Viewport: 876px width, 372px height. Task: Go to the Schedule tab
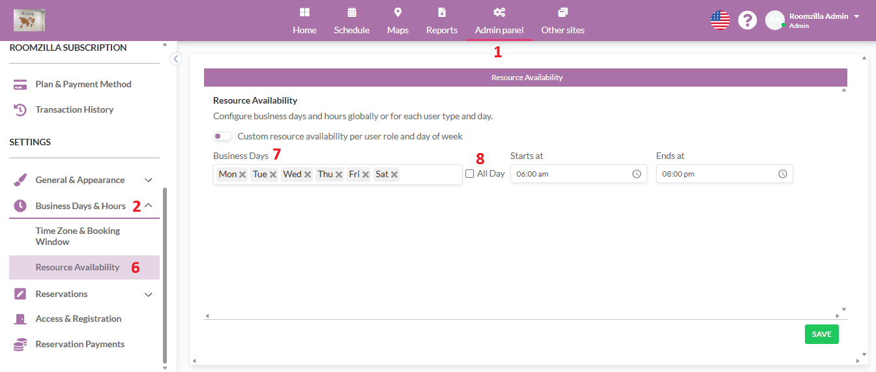(x=352, y=21)
